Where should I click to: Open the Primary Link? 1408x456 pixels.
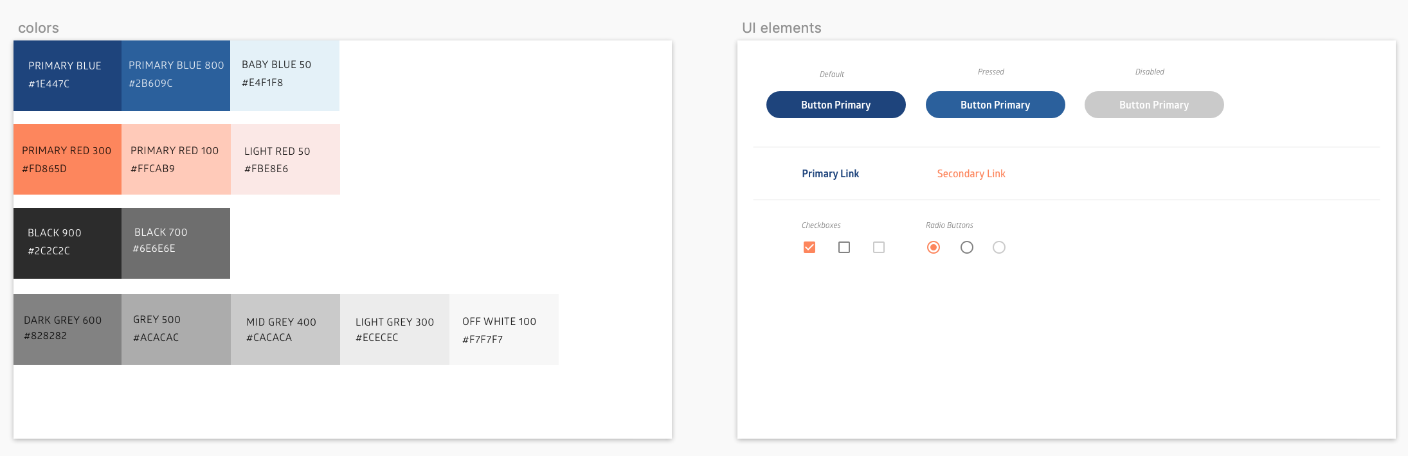[x=831, y=173]
